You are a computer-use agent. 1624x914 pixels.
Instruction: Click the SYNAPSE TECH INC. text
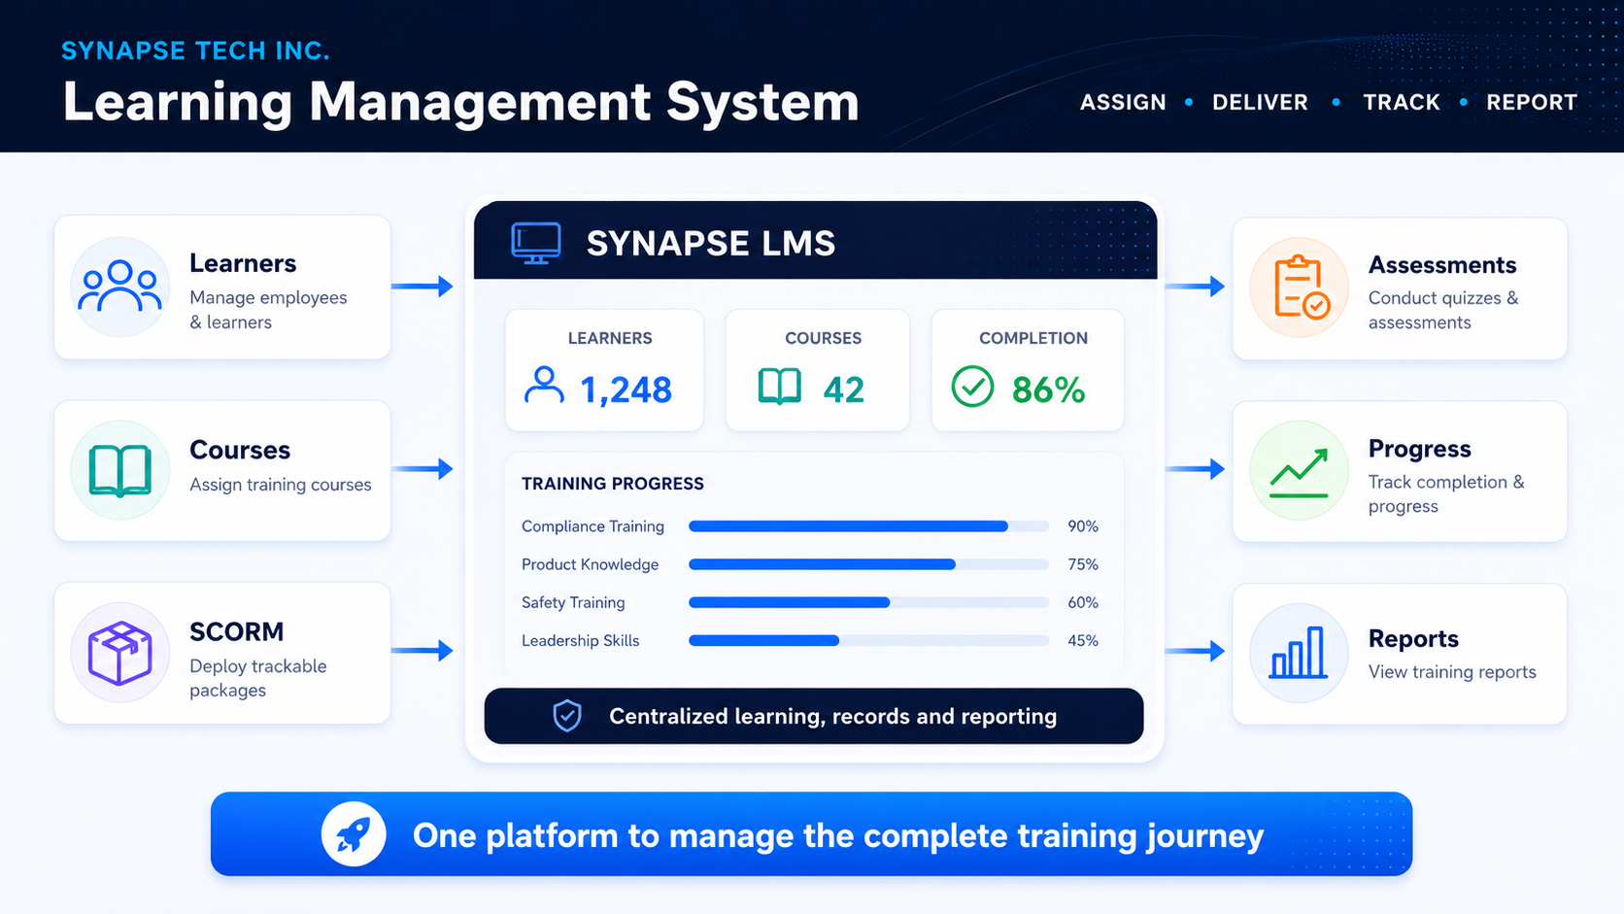tap(195, 51)
